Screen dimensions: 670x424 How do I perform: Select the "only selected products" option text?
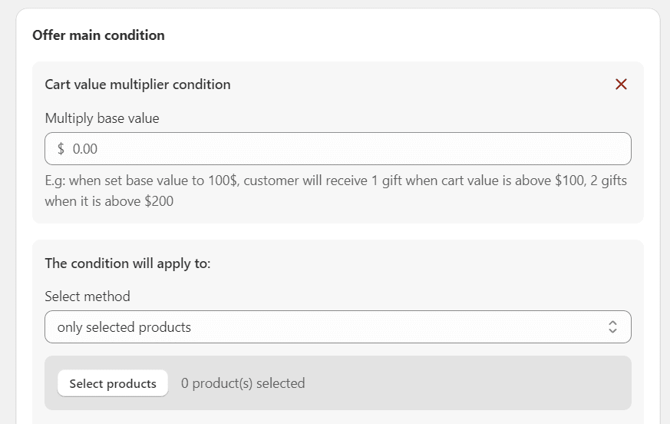click(124, 327)
